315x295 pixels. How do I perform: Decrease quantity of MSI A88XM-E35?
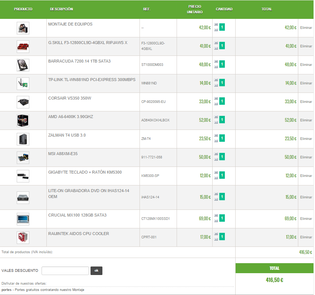216,159
